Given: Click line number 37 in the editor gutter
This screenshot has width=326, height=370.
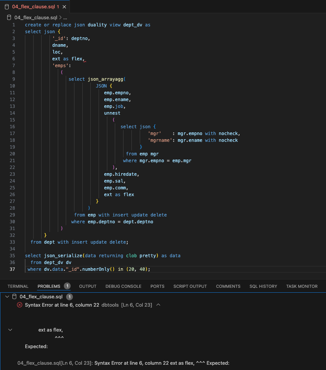Looking at the screenshot, I should (12, 269).
